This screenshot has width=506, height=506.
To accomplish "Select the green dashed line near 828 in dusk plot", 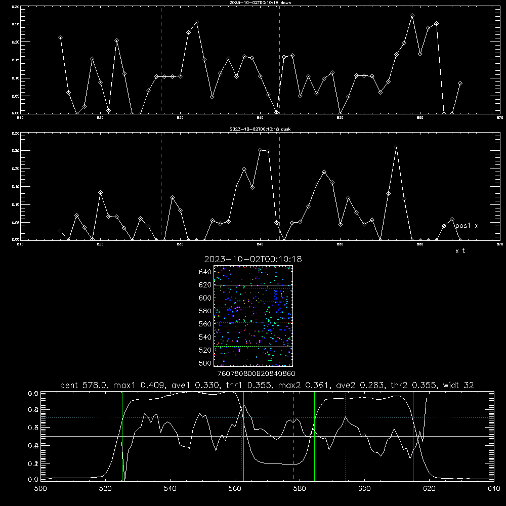I will 161,186.
